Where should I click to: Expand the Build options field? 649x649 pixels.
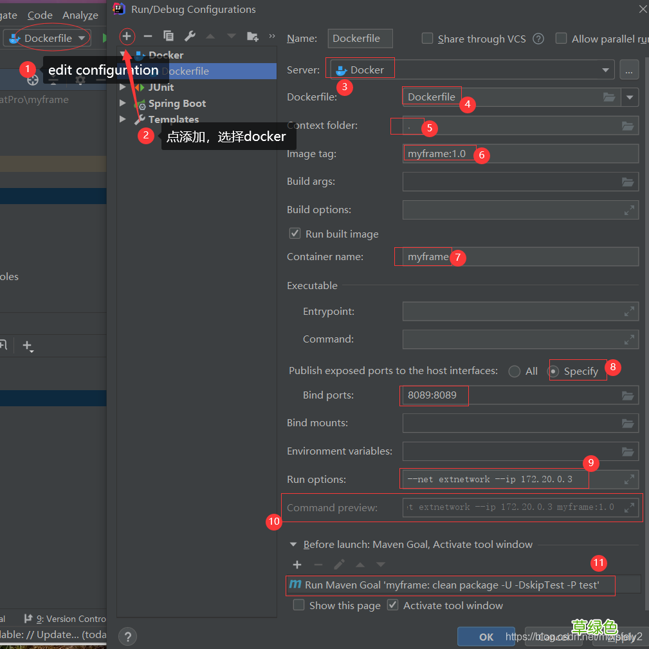click(x=629, y=211)
